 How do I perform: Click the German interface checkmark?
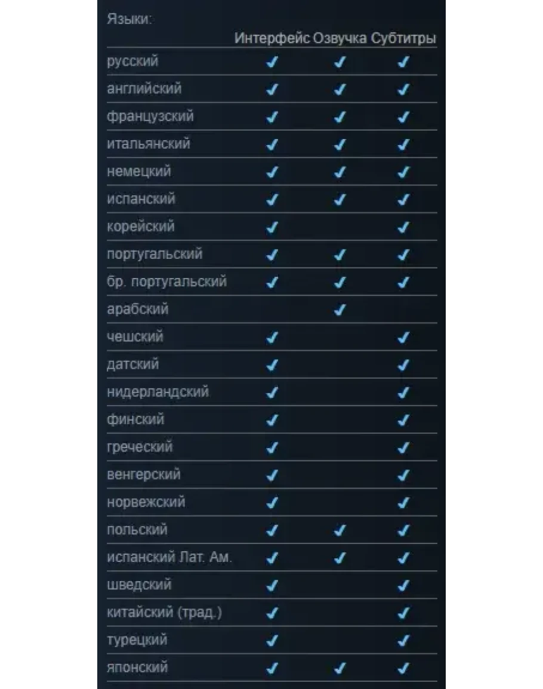pyautogui.click(x=272, y=172)
